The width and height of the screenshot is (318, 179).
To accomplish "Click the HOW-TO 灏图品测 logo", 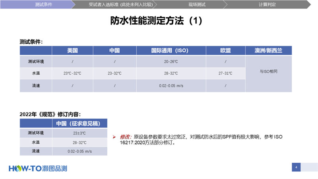I will pos(38,168).
